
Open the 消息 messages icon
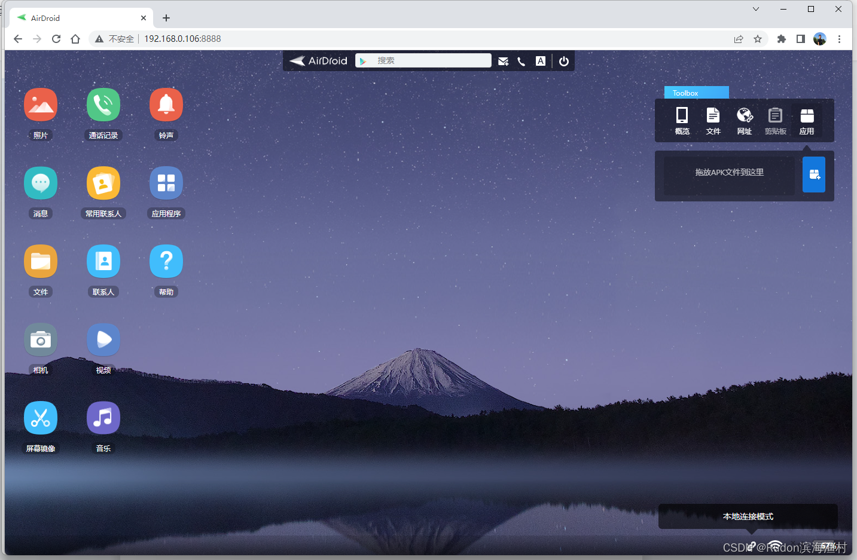click(41, 183)
